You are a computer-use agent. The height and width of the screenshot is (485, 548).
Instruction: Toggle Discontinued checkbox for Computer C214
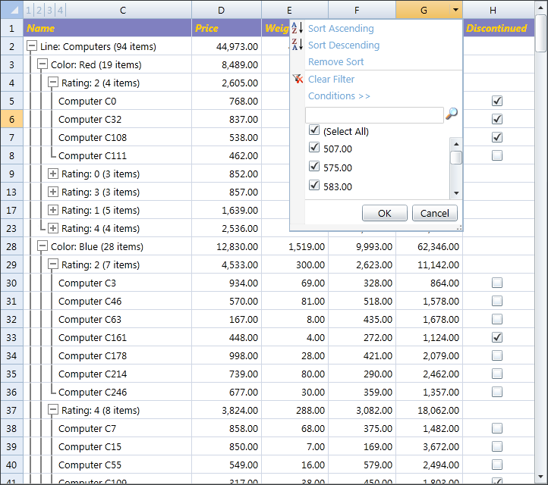pos(497,374)
